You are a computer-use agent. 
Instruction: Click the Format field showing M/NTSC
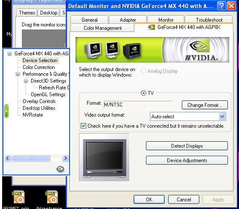pyautogui.click(x=138, y=105)
